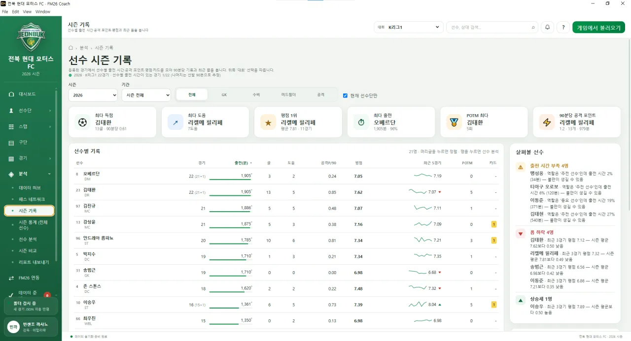Click the FM26 연동 sync arrows icon
The height and width of the screenshot is (341, 631).
click(x=11, y=278)
